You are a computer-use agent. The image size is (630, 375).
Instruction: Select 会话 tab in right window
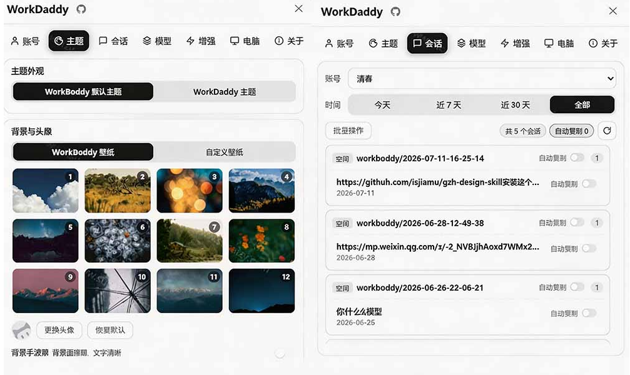coord(427,43)
